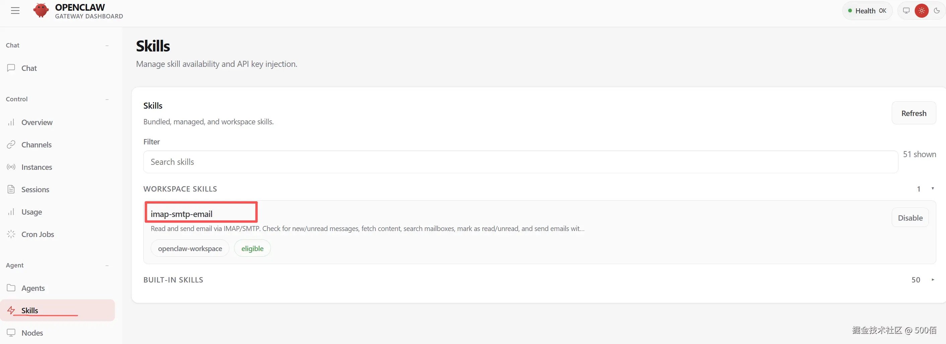Disable the imap-smtp-email skill
946x344 pixels.
910,218
